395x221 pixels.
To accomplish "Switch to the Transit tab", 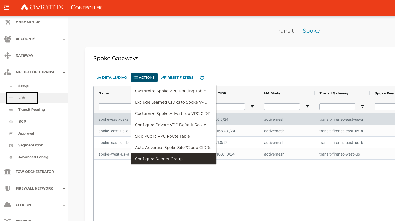I will click(x=284, y=31).
